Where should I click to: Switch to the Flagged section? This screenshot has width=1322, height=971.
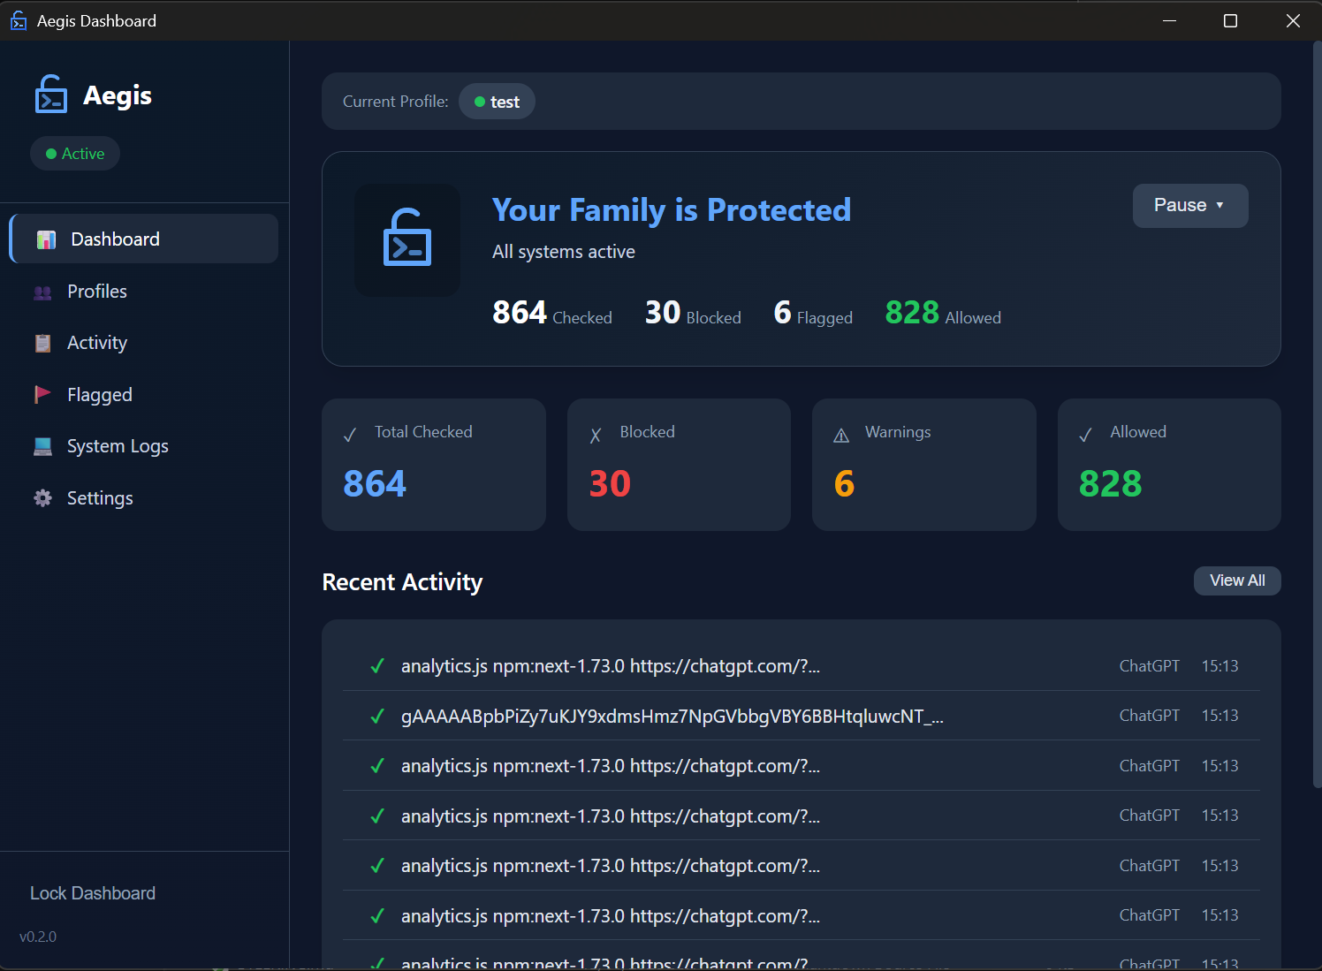99,394
